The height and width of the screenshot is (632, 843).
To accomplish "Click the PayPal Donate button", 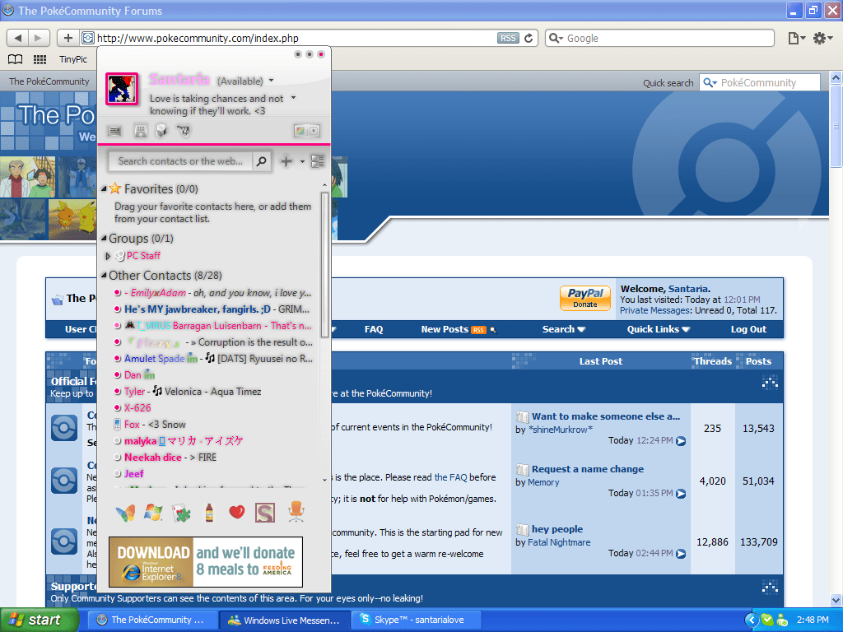I will (x=585, y=298).
